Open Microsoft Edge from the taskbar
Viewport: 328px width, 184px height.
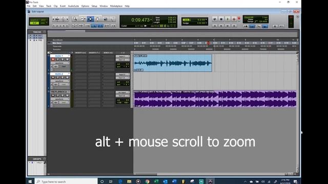click(120, 181)
